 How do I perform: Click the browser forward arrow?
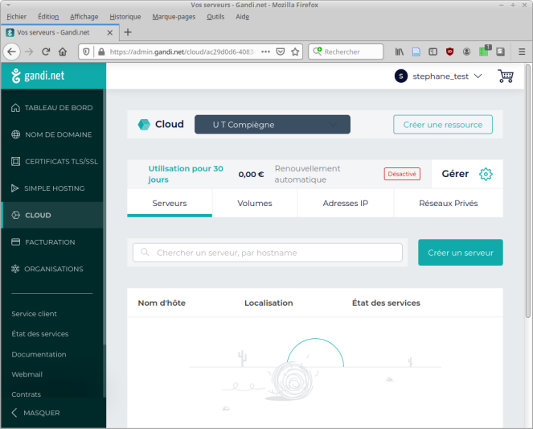(29, 52)
